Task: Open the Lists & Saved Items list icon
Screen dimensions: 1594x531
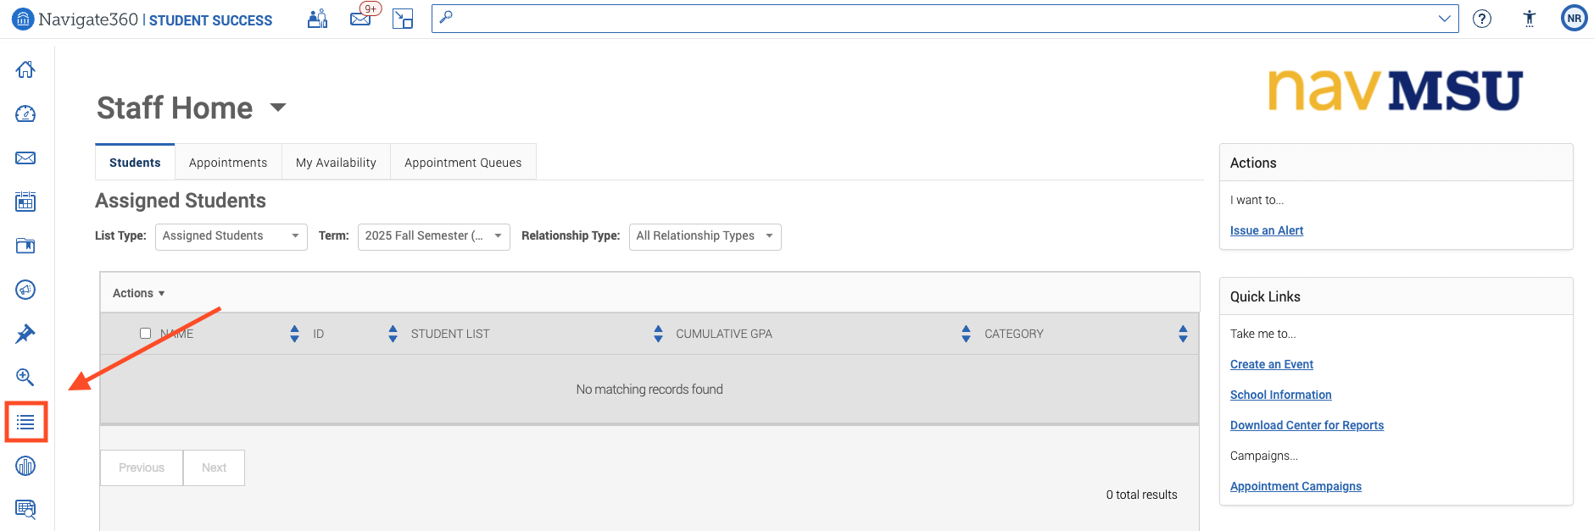Action: click(25, 422)
